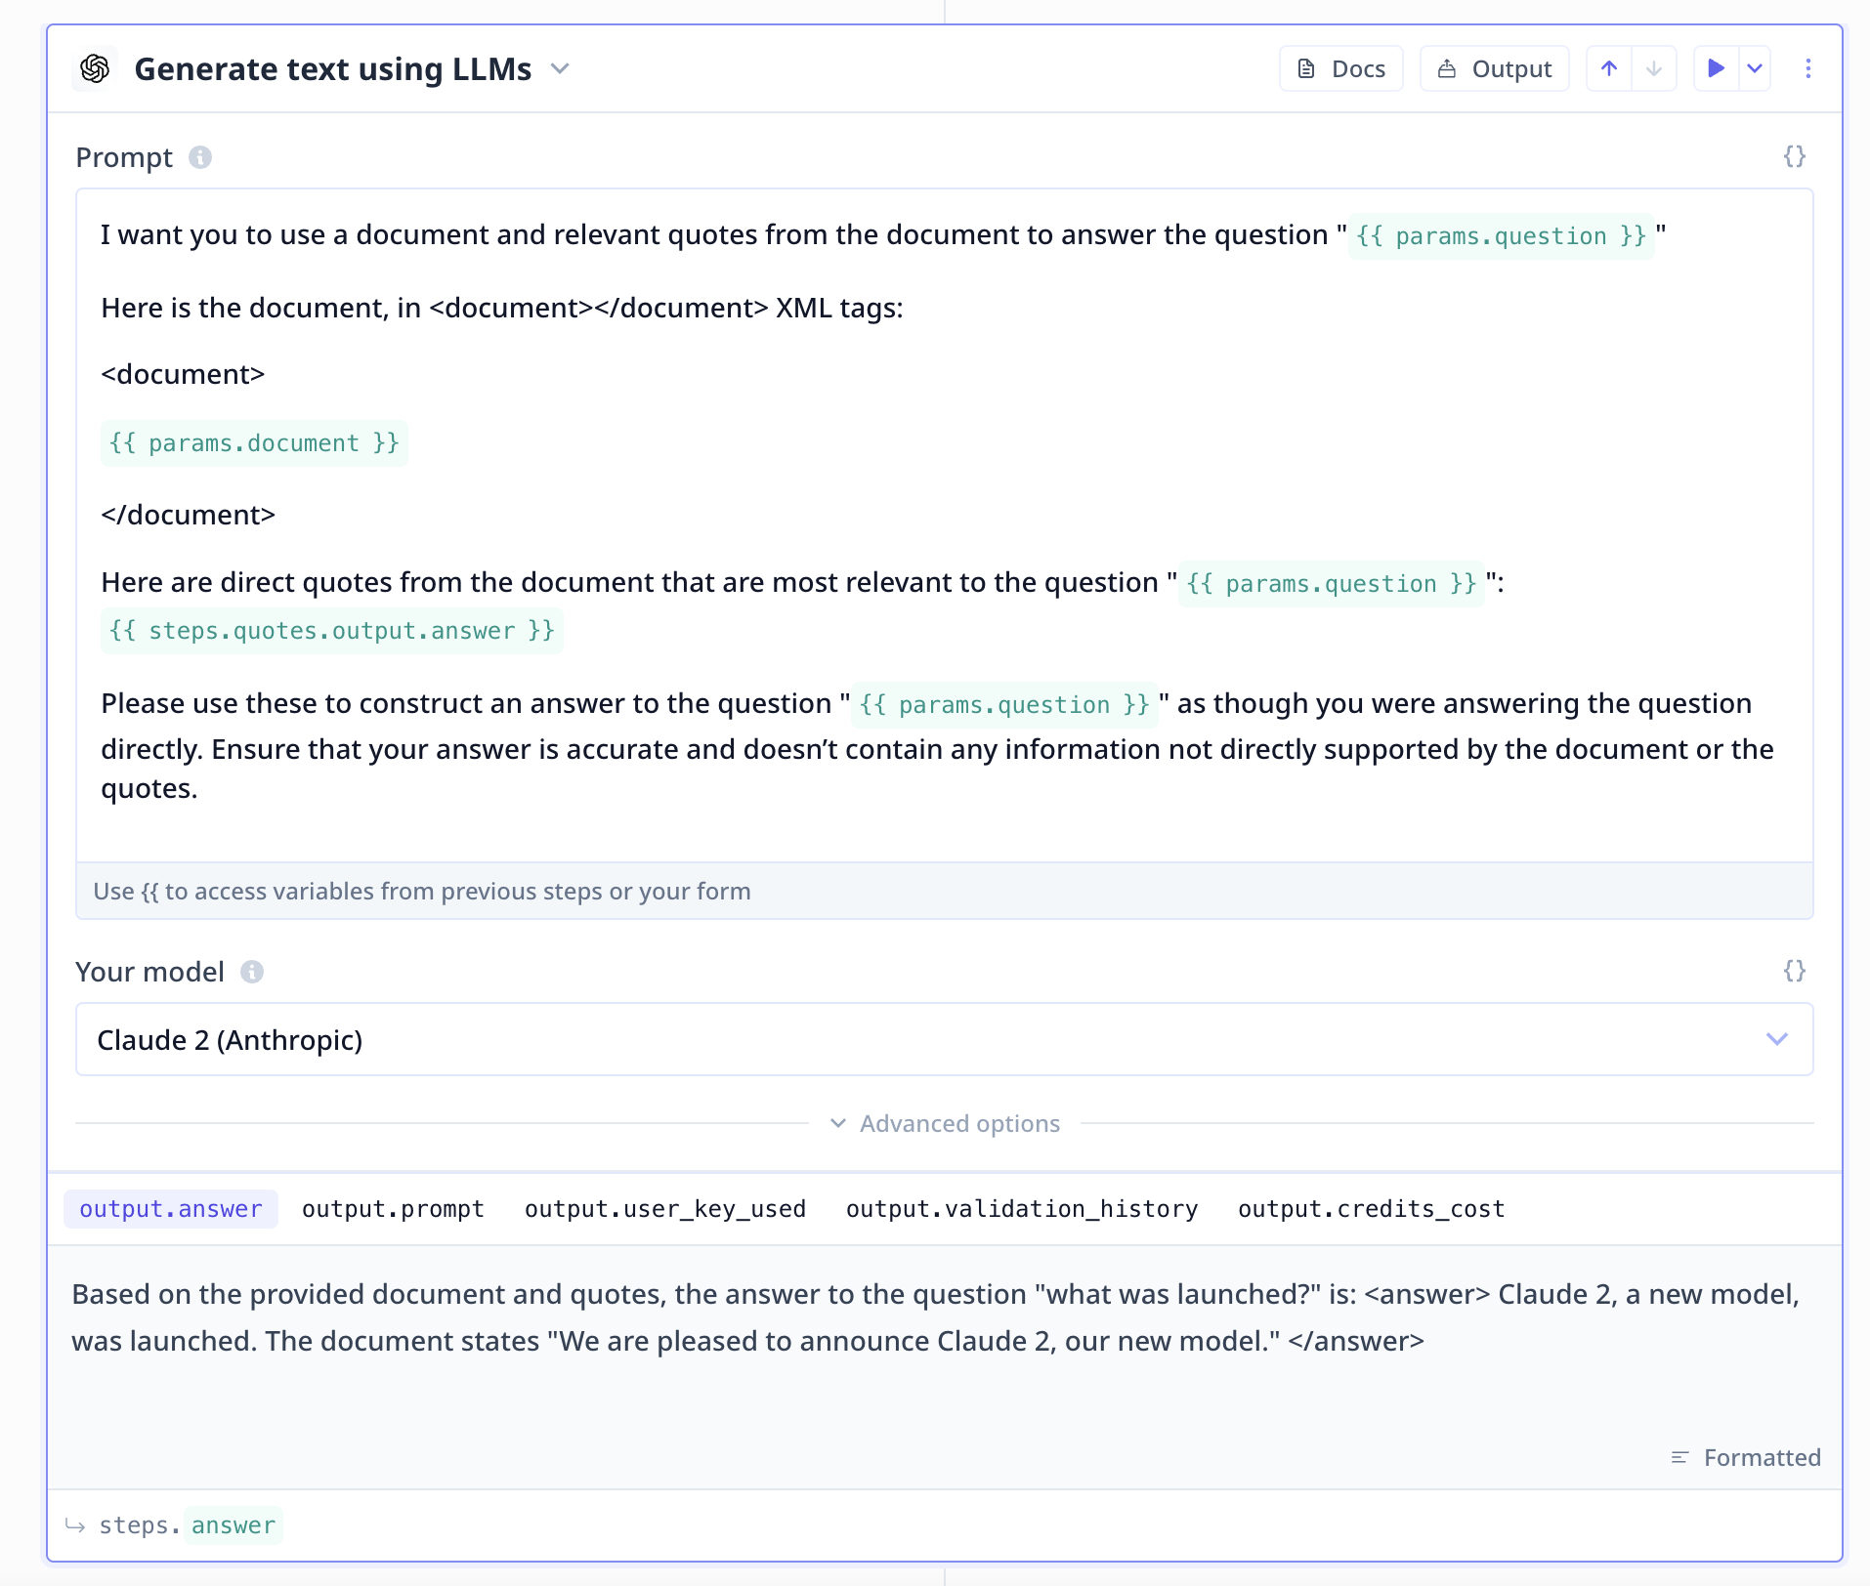Open the Docs button
Screen dimensions: 1870x1586
pyautogui.click(x=1340, y=68)
